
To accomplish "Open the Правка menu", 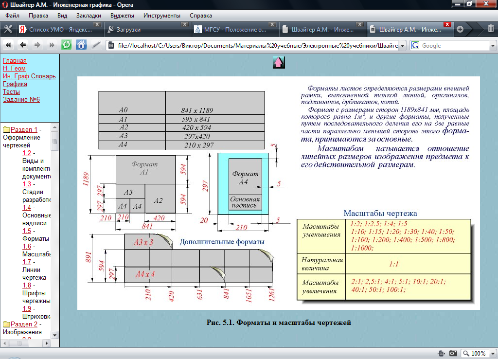I will coord(38,15).
